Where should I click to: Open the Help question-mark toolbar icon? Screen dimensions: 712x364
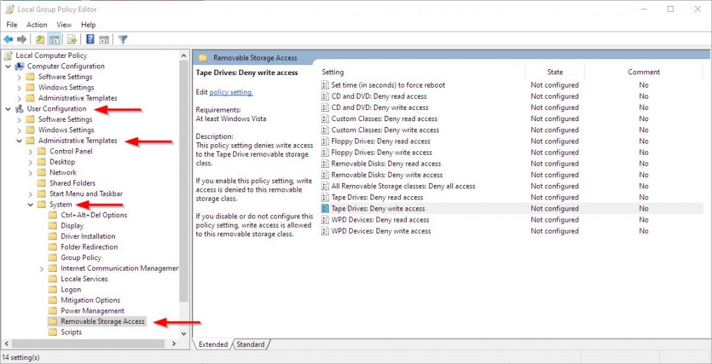(x=90, y=39)
